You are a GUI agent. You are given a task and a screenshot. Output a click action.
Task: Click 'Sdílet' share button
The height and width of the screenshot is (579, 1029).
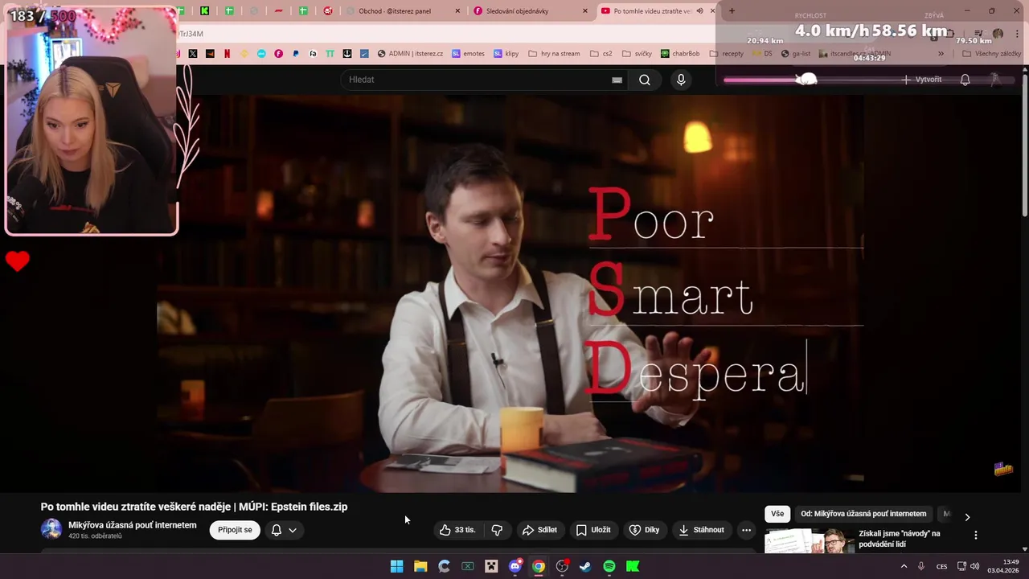coord(539,530)
